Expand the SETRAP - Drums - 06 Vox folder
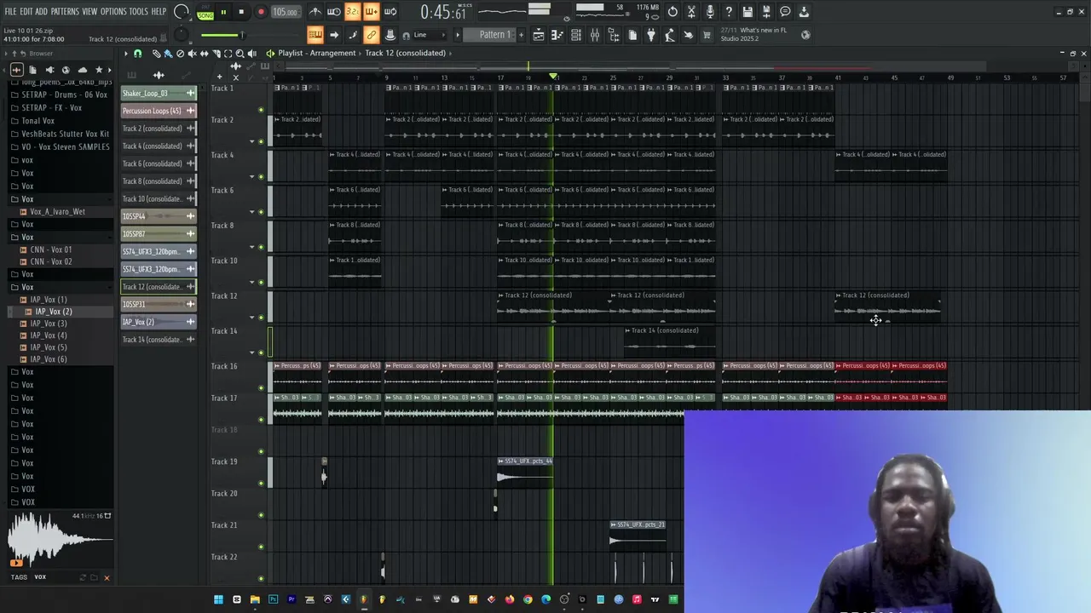The image size is (1091, 613). [64, 95]
